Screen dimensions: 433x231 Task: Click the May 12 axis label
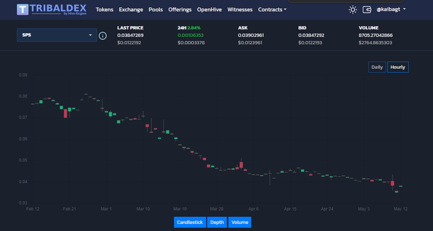coord(400,209)
